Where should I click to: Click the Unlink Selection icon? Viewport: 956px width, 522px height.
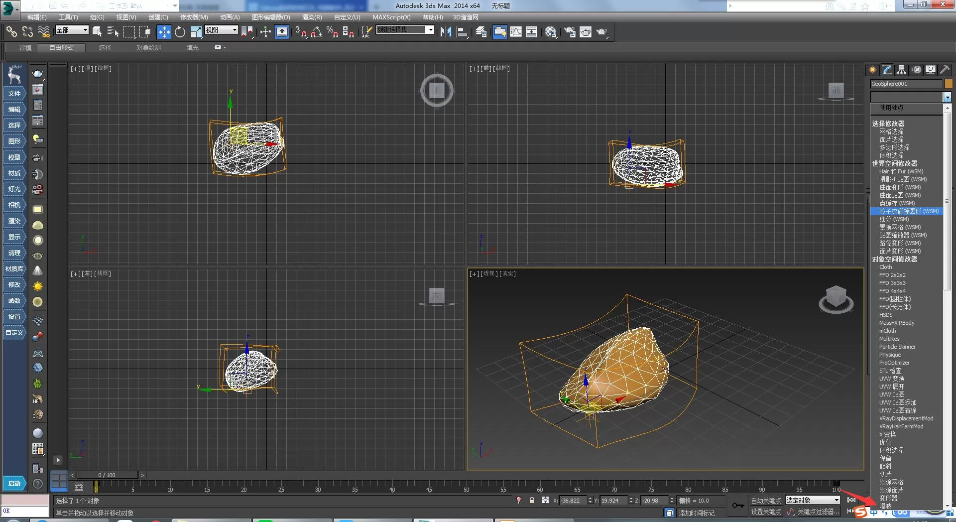tap(27, 31)
